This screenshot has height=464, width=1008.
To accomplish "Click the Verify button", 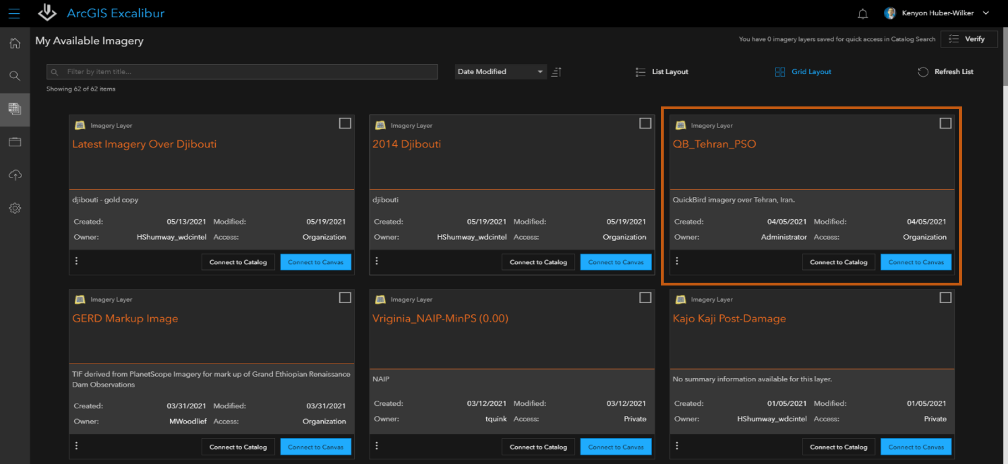I will tap(969, 39).
